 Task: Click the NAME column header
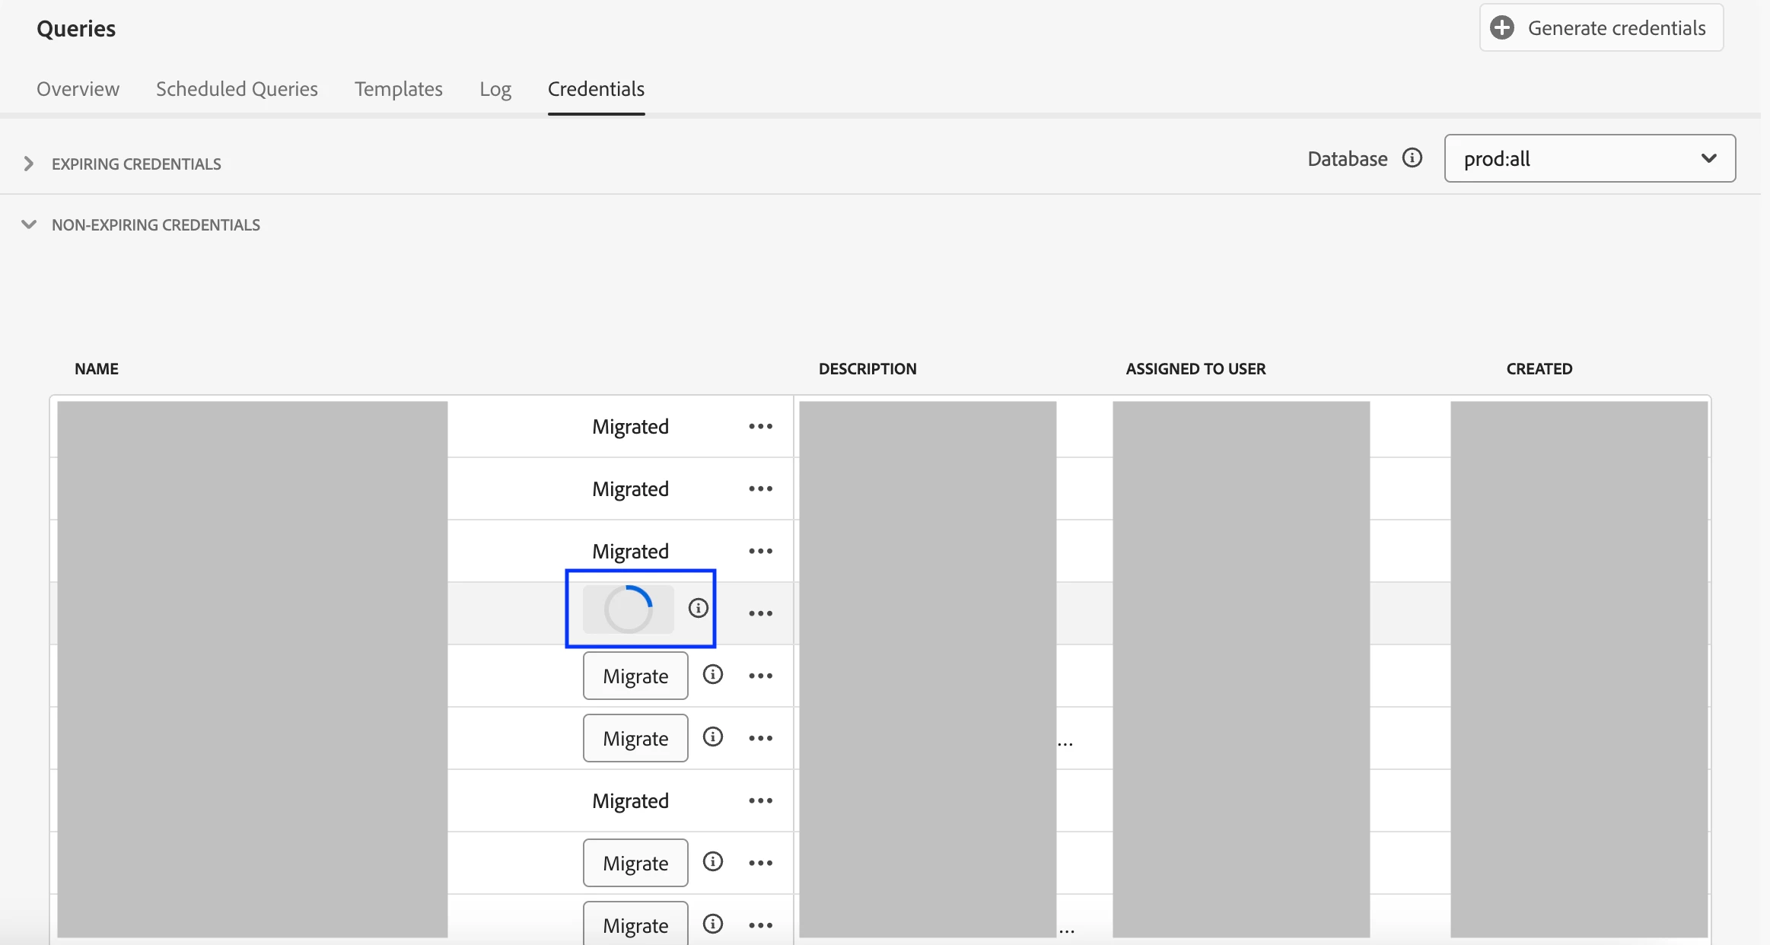coord(97,369)
